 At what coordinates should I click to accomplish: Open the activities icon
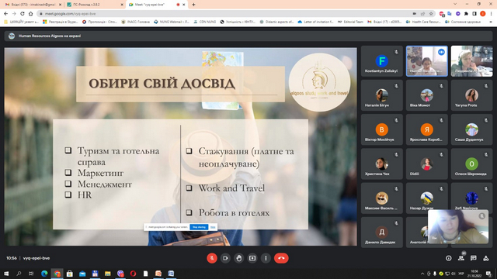(486, 258)
